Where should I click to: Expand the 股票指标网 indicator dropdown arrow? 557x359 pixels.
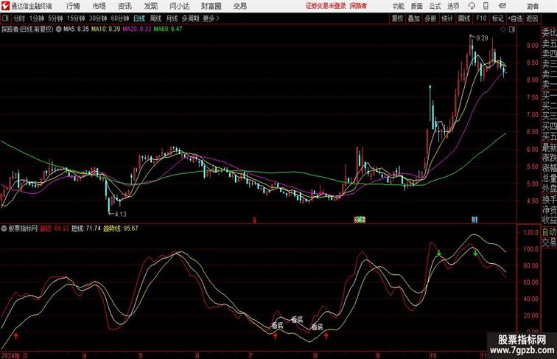4,229
